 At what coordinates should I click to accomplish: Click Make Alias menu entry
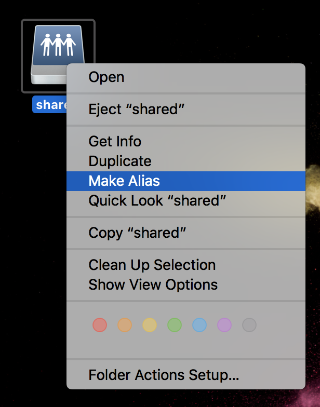tap(124, 181)
